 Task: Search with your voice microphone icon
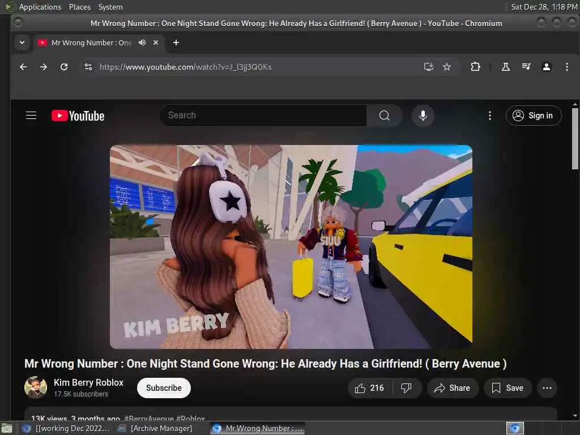tap(423, 116)
